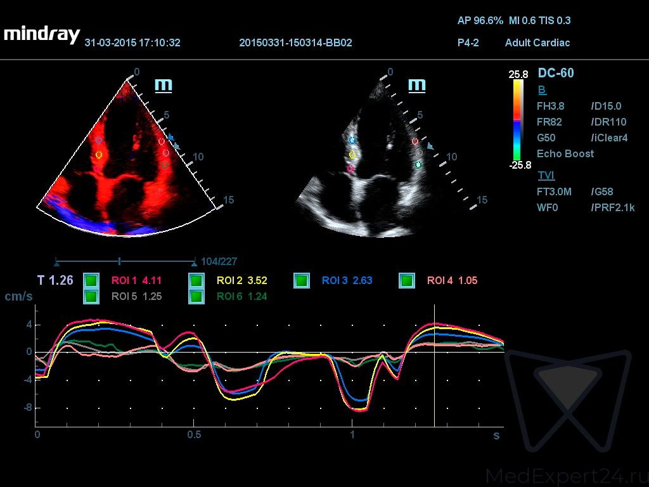The image size is (649, 487).
Task: Toggle the ROI 5 green checkbox
Action: coord(91,297)
